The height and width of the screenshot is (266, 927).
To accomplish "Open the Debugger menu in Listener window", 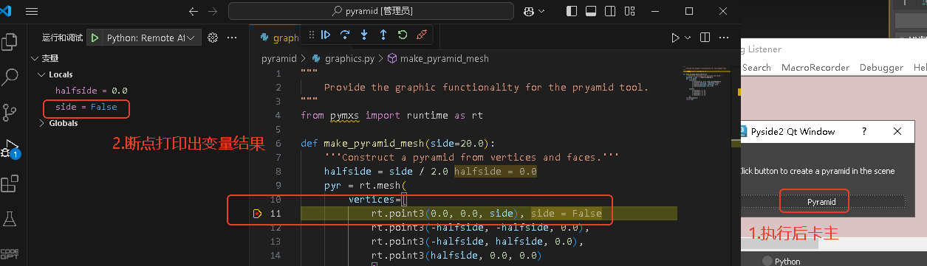I will tap(881, 67).
